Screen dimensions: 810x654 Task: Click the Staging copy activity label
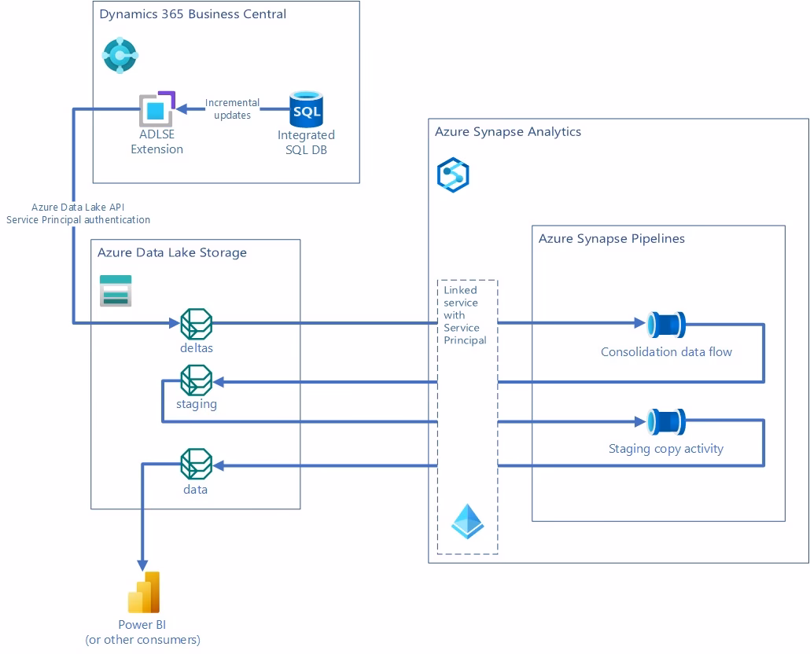coord(665,448)
